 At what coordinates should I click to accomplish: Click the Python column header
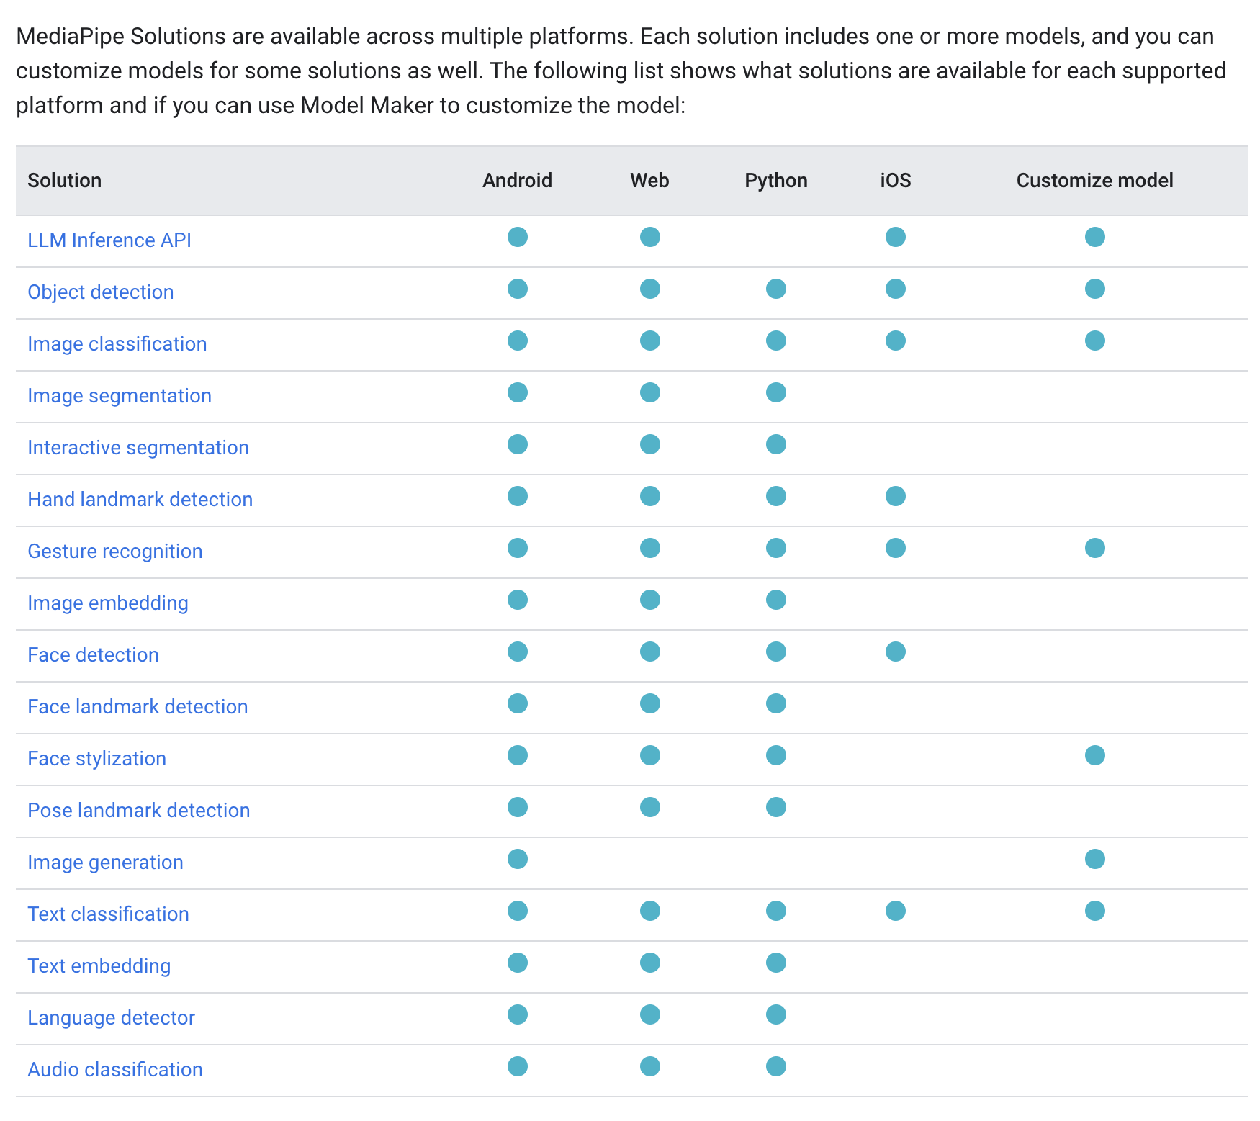tap(776, 180)
